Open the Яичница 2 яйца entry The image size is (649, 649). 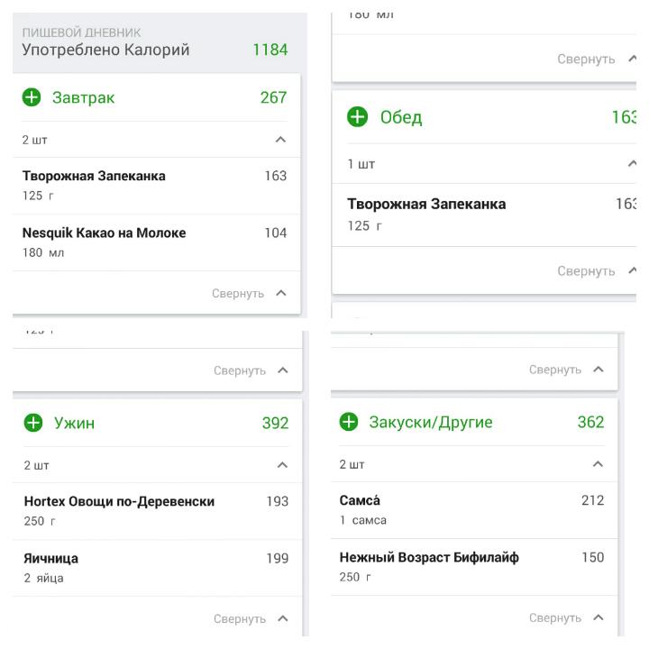tap(157, 568)
